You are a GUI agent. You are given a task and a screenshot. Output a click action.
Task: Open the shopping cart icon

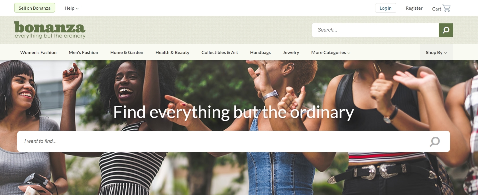pyautogui.click(x=447, y=8)
